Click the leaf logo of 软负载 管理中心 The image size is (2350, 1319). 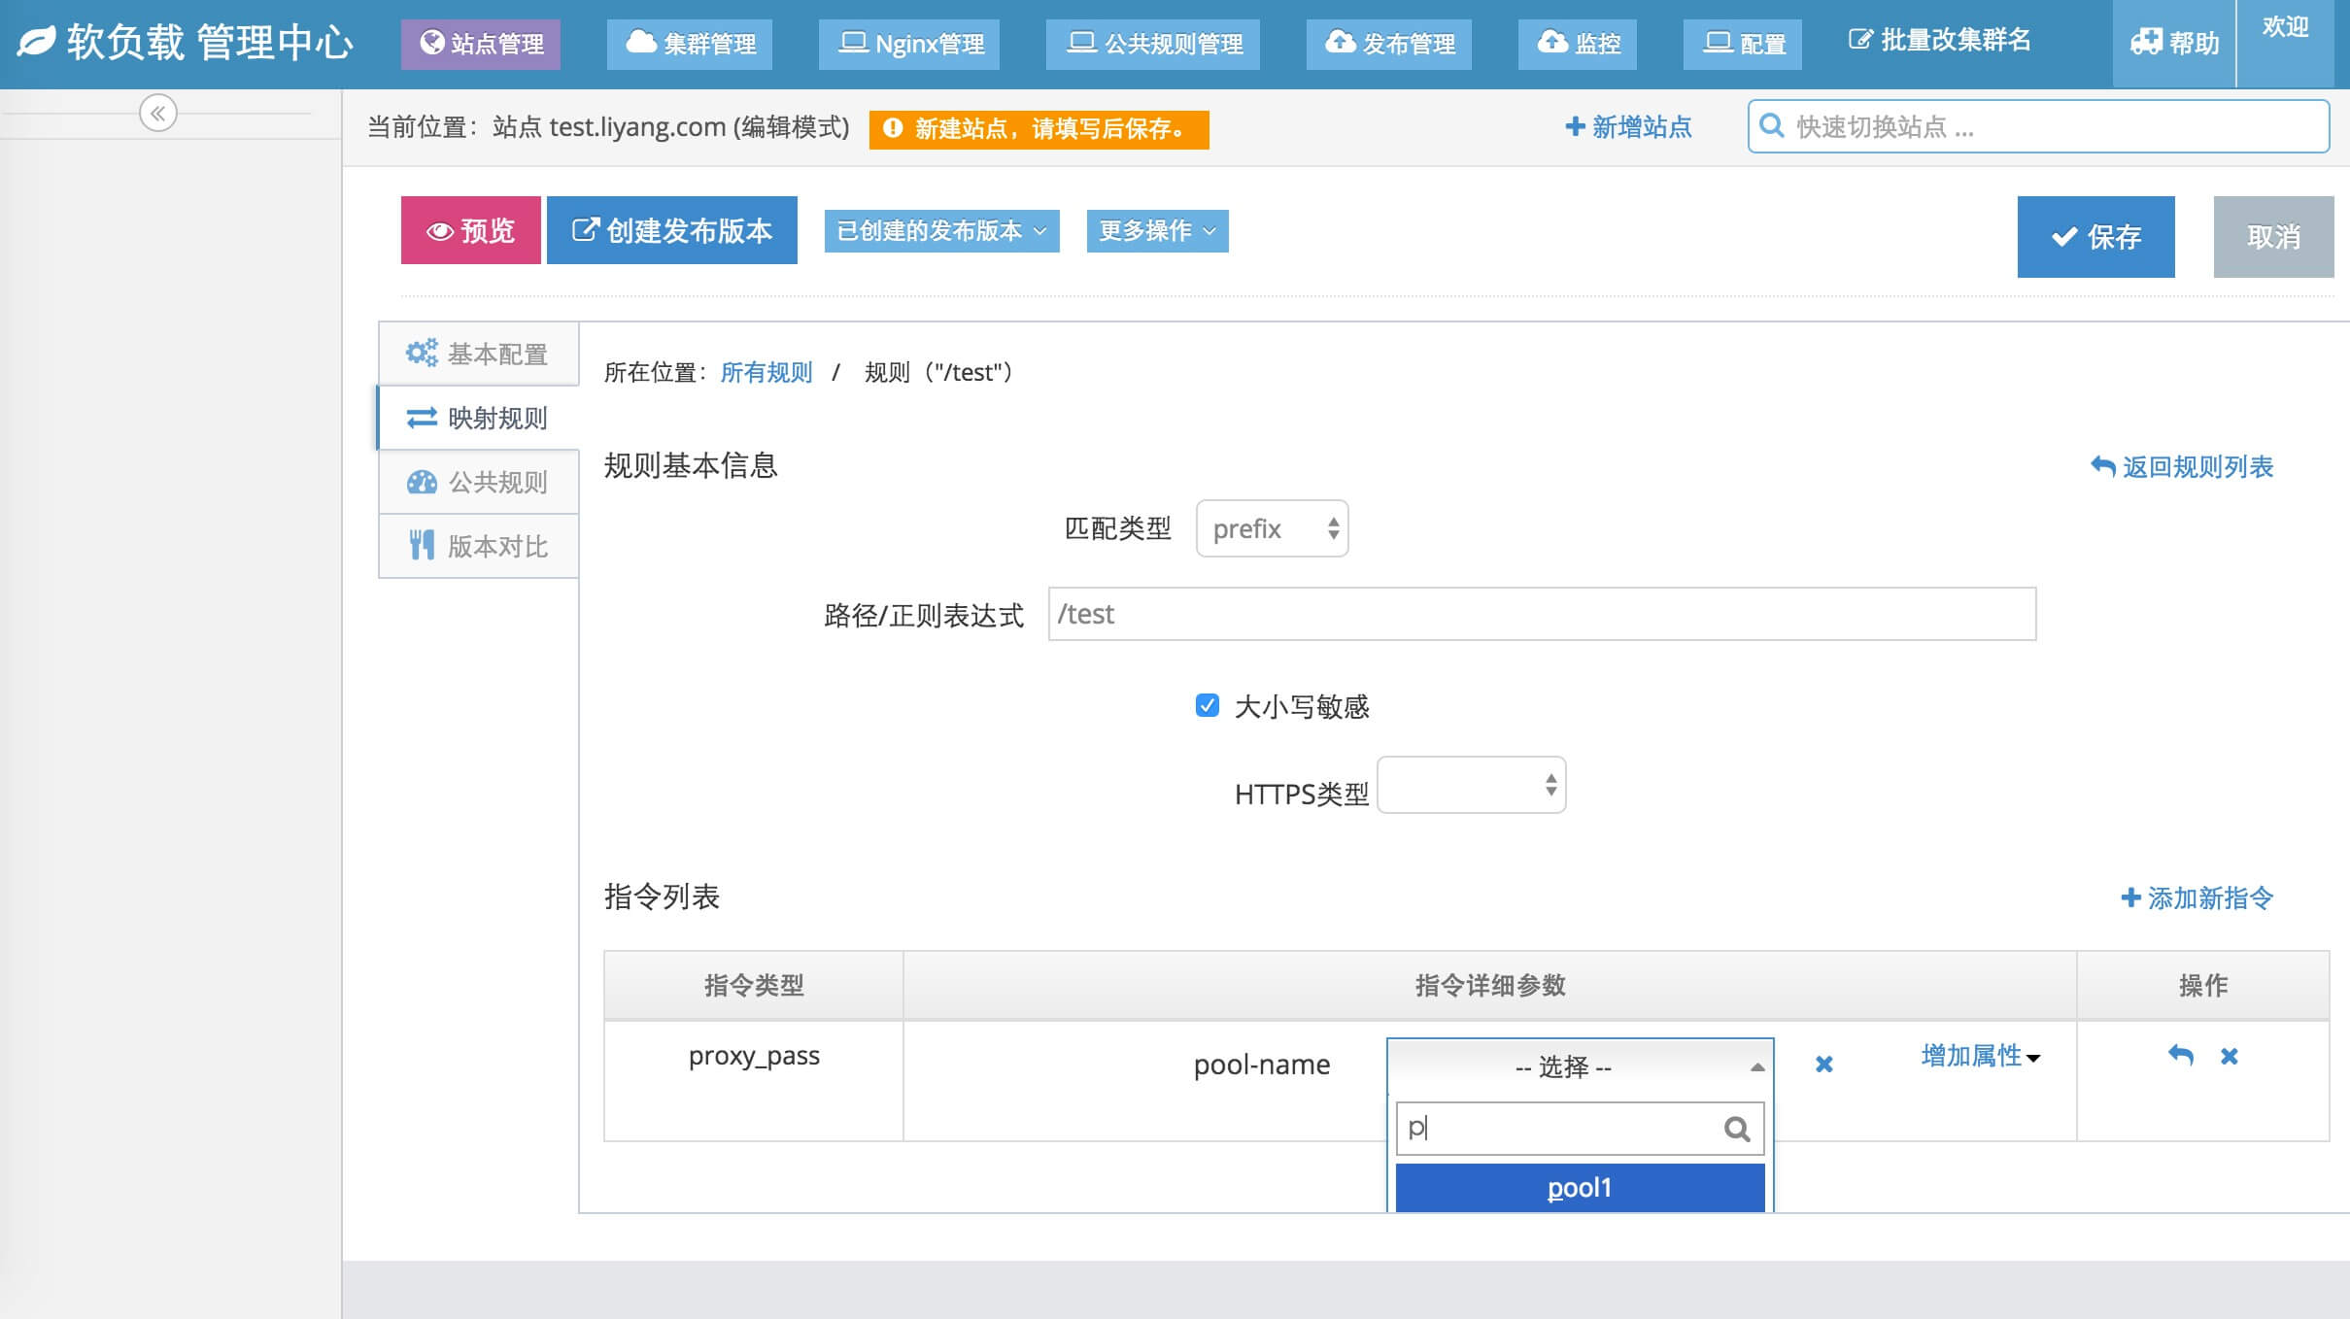(37, 42)
